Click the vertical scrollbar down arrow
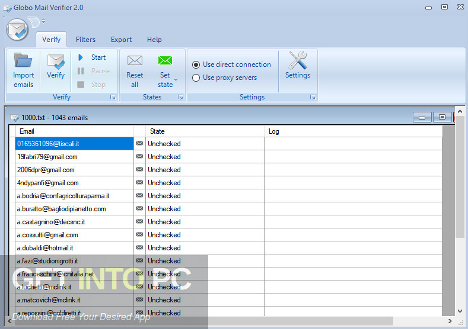This screenshot has width=468, height=329. pyautogui.click(x=460, y=311)
